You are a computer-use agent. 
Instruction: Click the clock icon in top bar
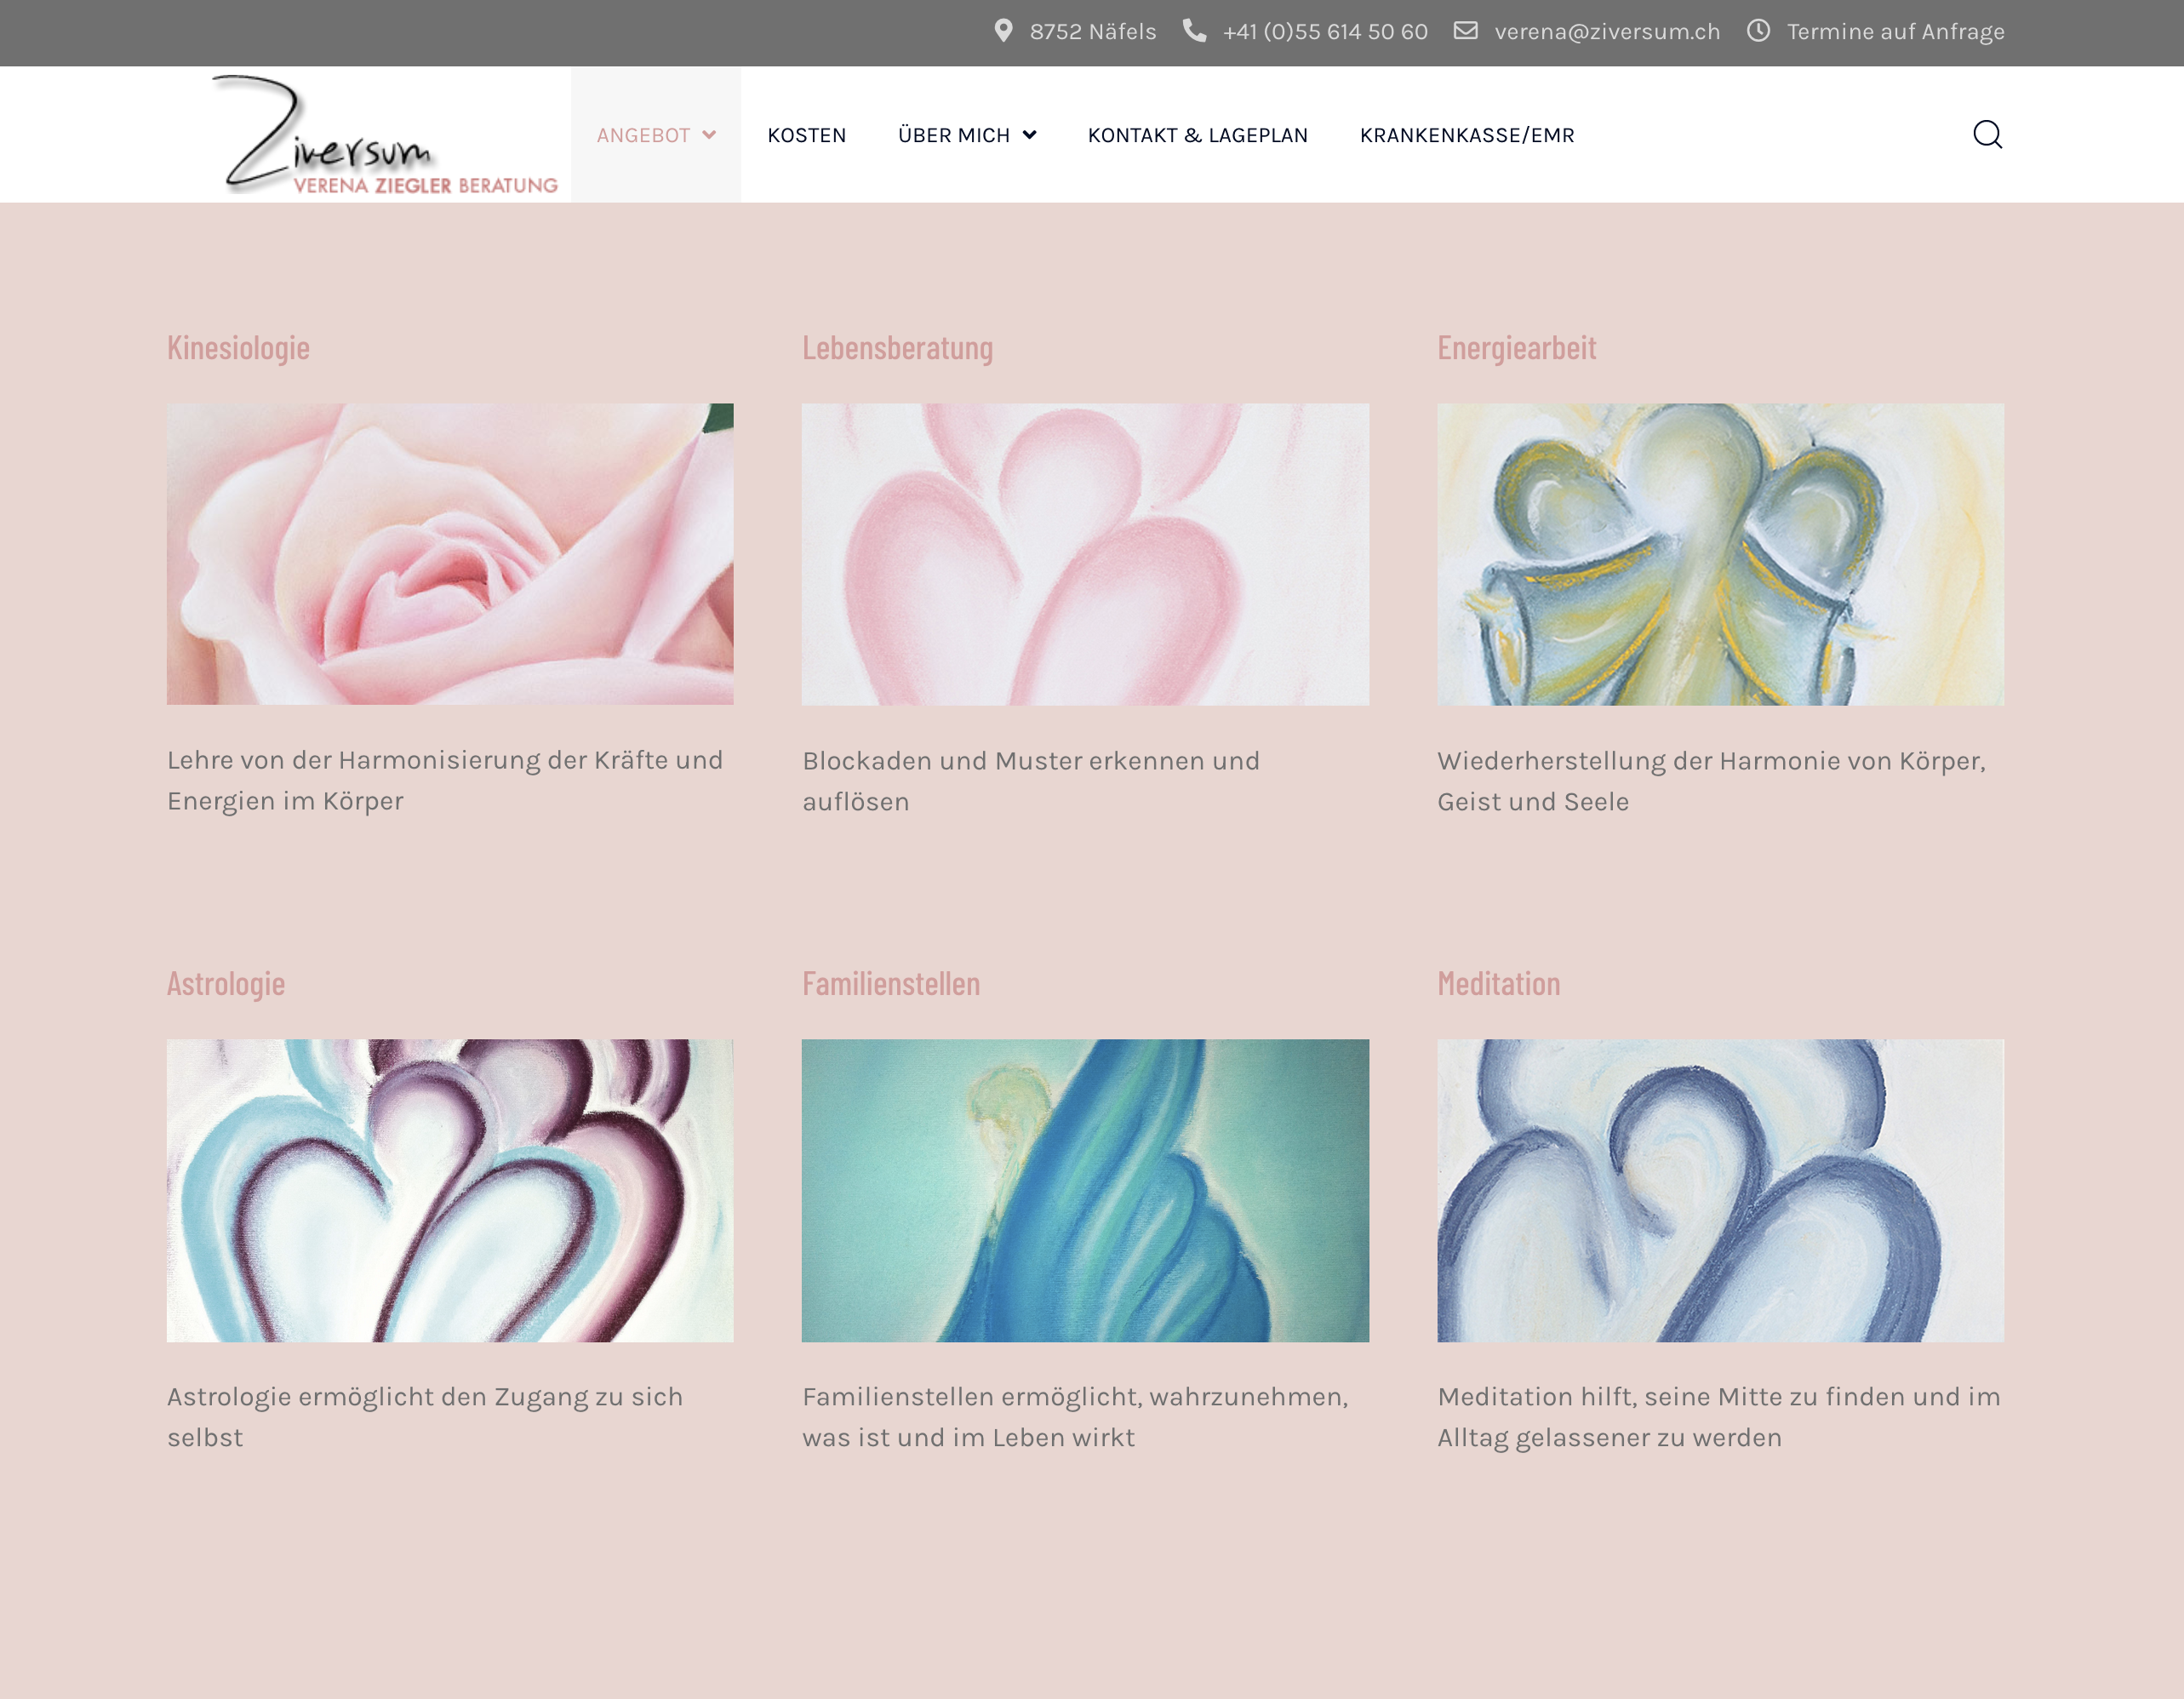[x=1758, y=31]
